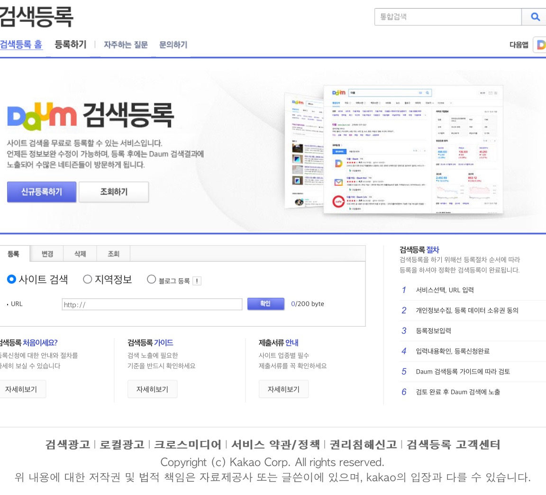Viewport: 546px width, 495px height.
Task: Switch to the 삭제 tab
Action: click(80, 254)
